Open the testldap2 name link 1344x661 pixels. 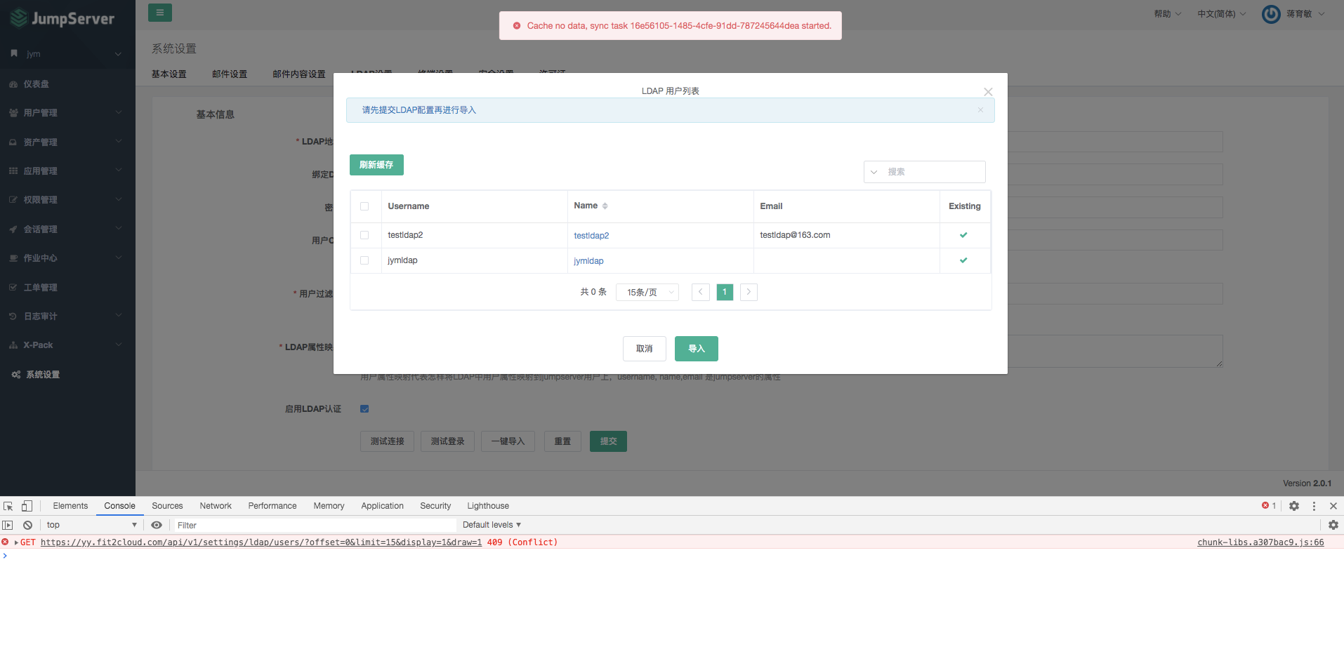pyautogui.click(x=591, y=236)
